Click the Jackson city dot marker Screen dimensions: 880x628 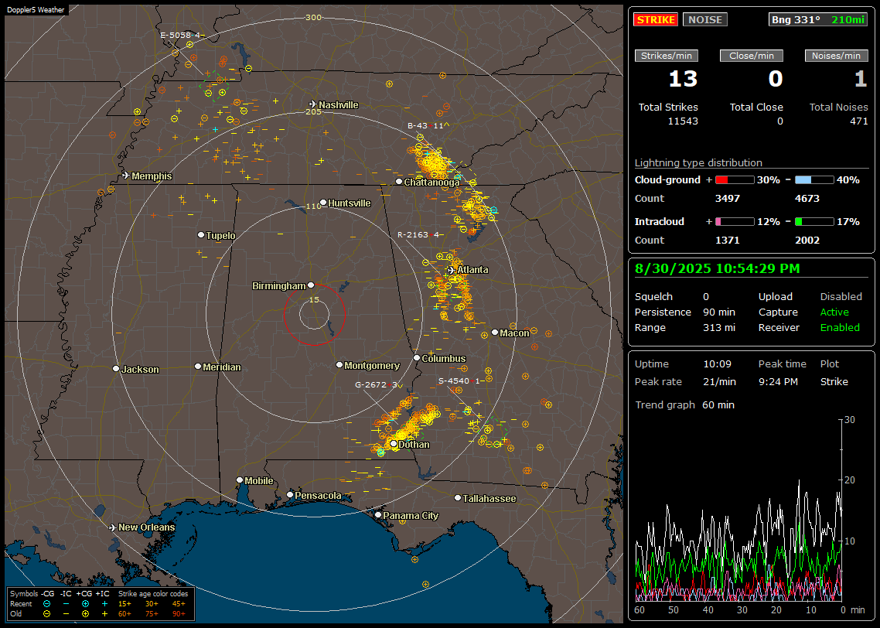[x=116, y=369]
